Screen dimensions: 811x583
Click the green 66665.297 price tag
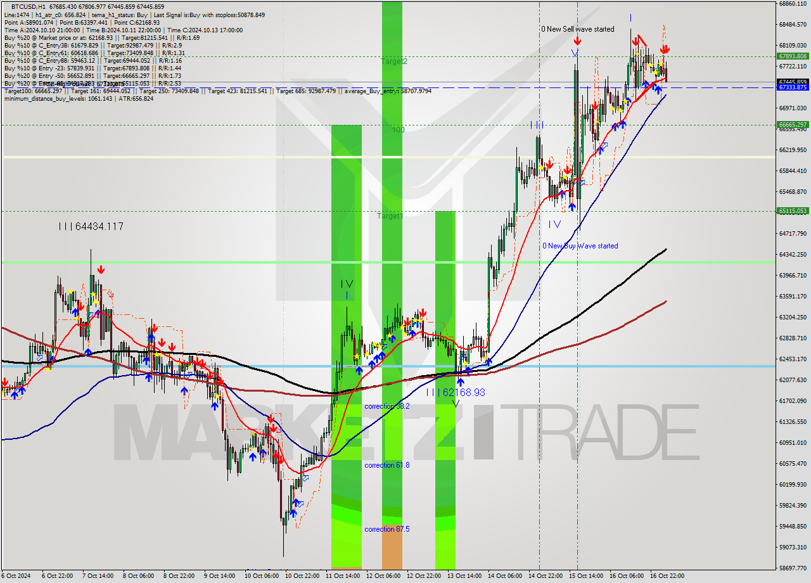(x=793, y=125)
